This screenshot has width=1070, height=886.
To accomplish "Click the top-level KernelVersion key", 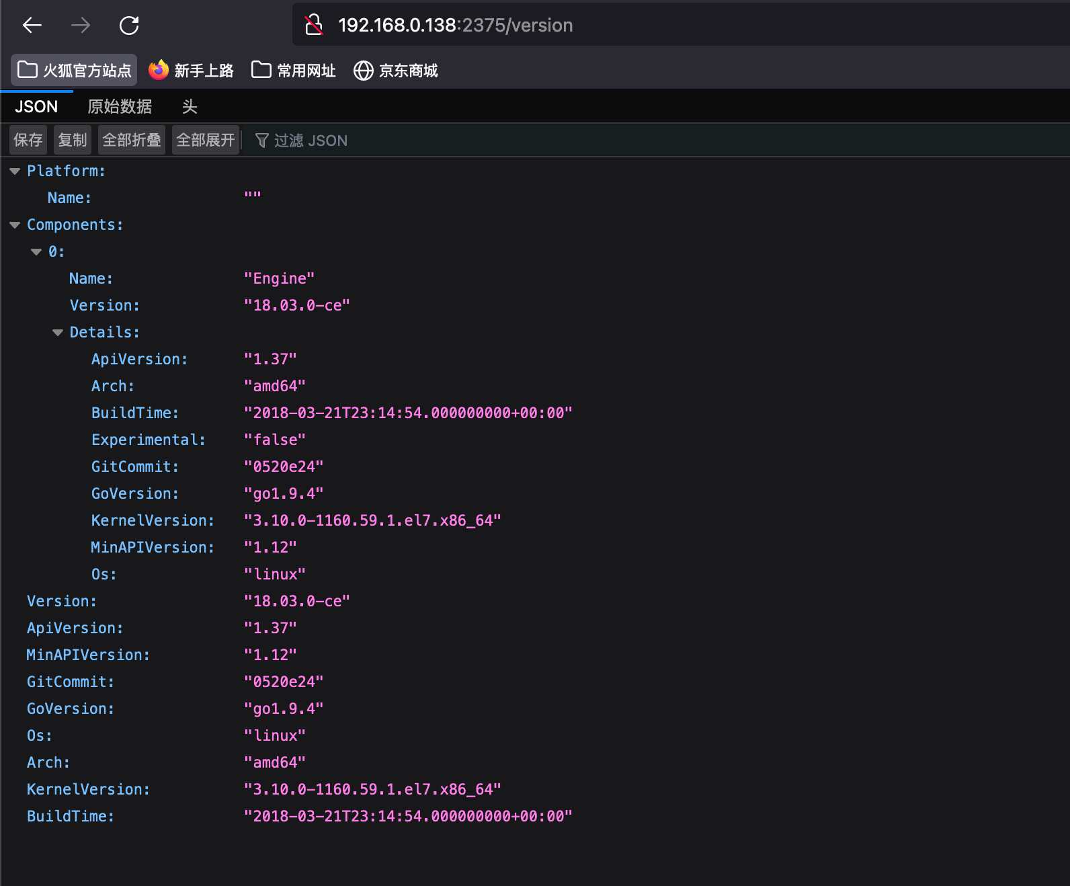I will pos(88,789).
